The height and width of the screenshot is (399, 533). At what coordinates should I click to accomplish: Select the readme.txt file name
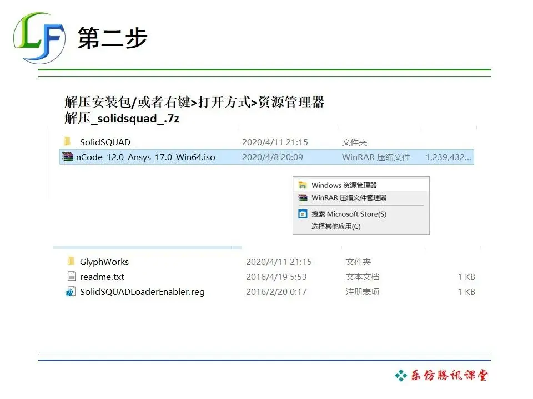pyautogui.click(x=102, y=277)
